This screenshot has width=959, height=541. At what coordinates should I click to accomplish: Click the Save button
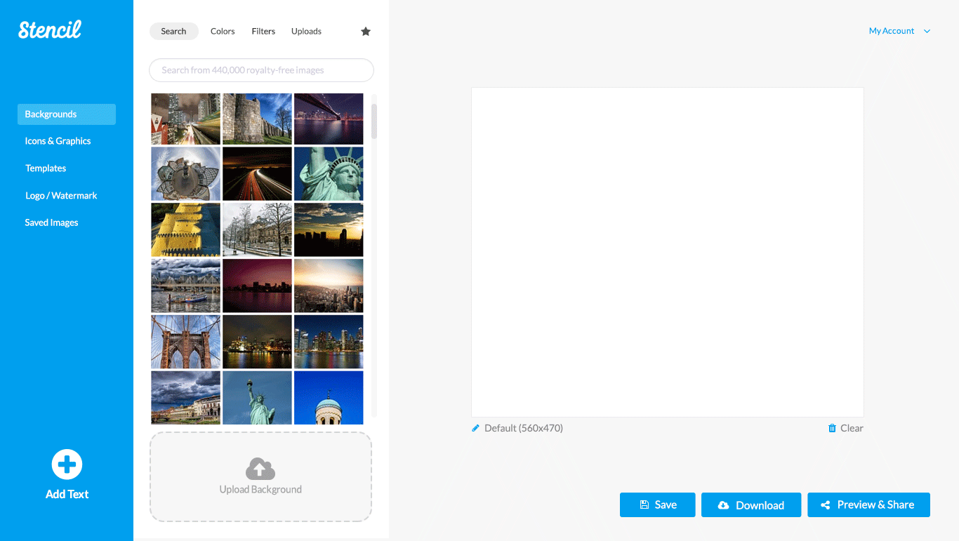click(x=657, y=505)
